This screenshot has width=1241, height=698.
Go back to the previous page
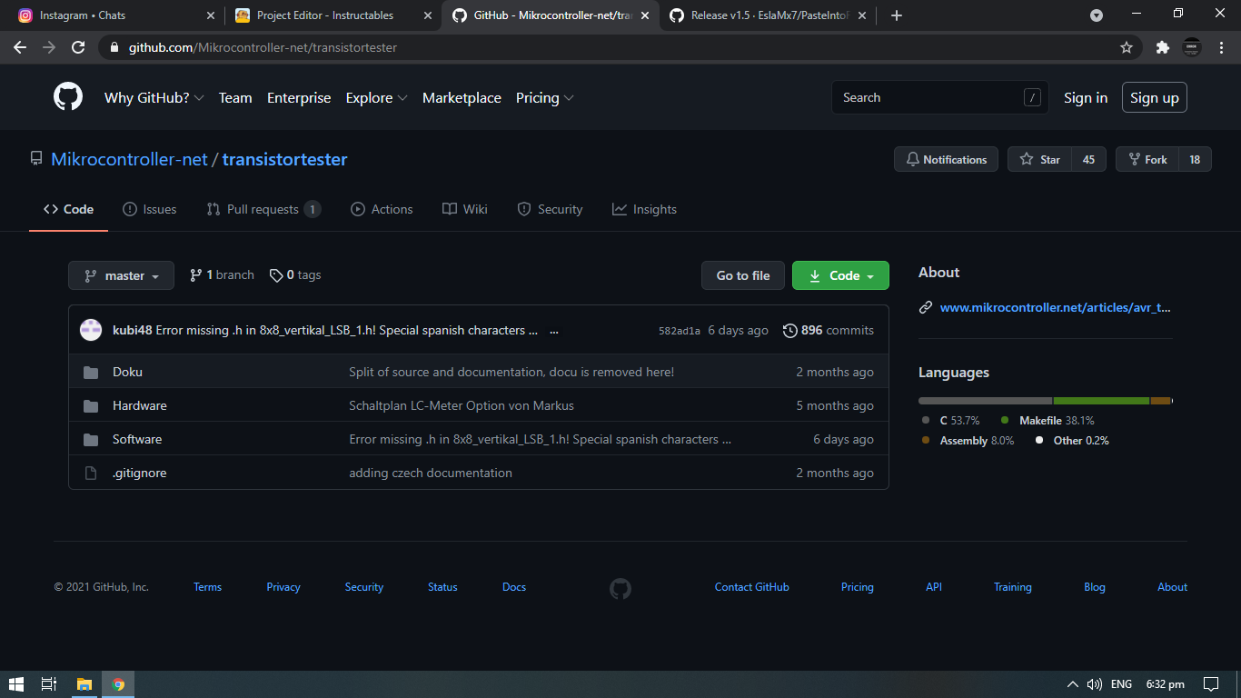[20, 47]
